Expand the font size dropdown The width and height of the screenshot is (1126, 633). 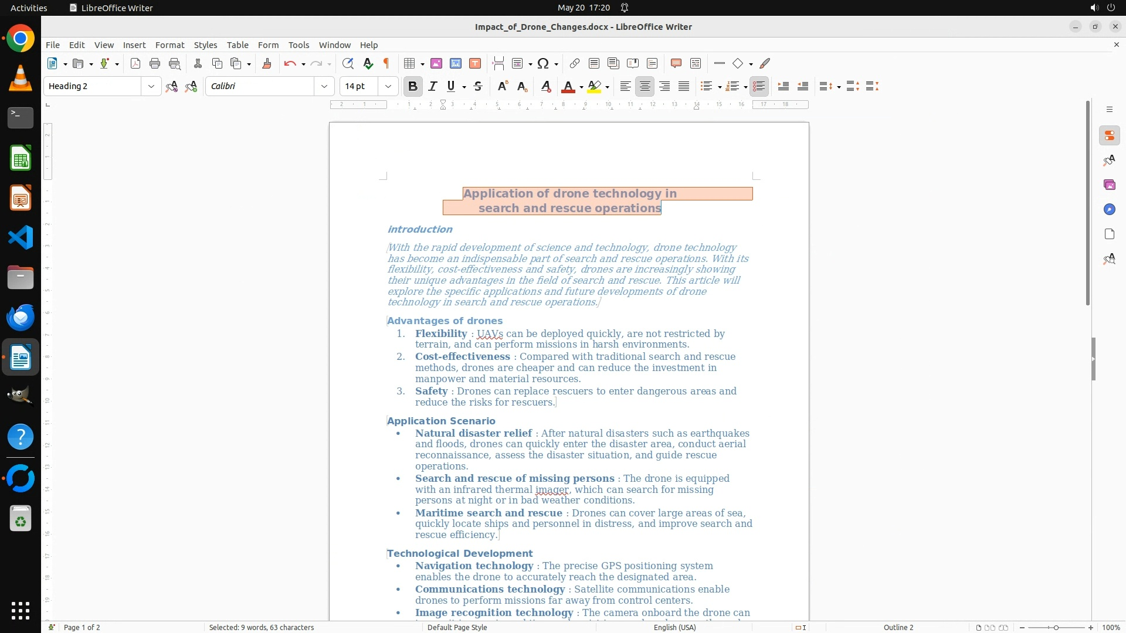[388, 87]
